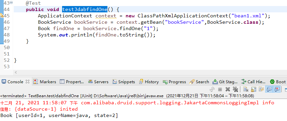
Task: Open the Progress tab
Action: pos(175,82)
